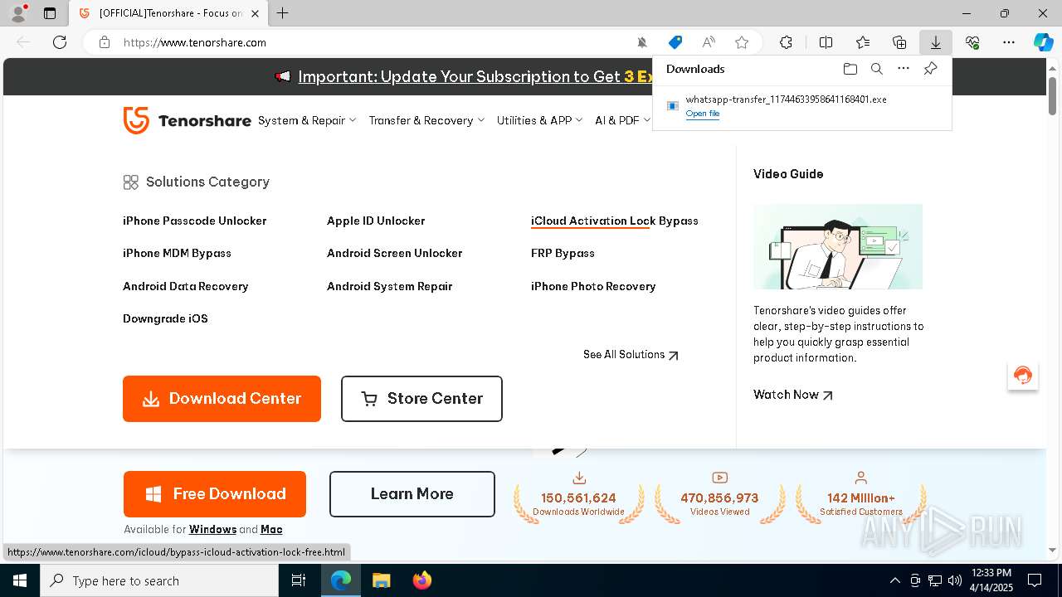Screen dimensions: 1062x597
Task: Launch Copilot sidebar icon
Action: pyautogui.click(x=1043, y=42)
